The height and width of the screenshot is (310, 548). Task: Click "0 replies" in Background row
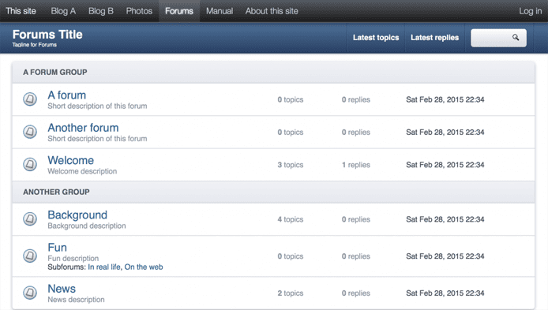coord(356,219)
